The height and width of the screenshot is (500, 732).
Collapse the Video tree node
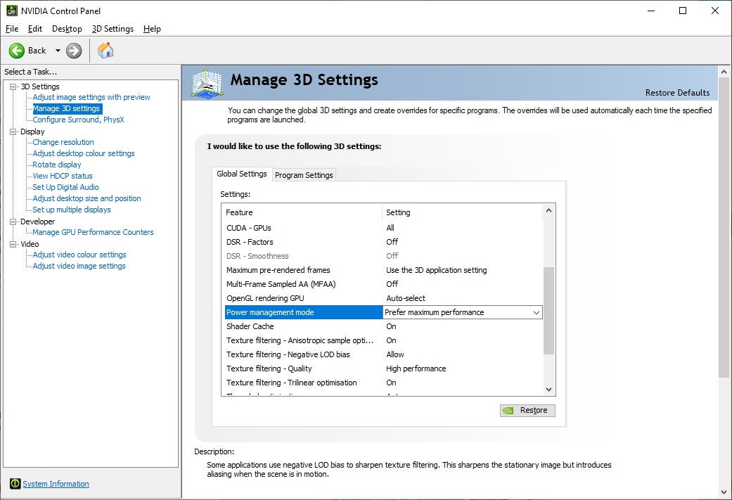click(x=13, y=244)
